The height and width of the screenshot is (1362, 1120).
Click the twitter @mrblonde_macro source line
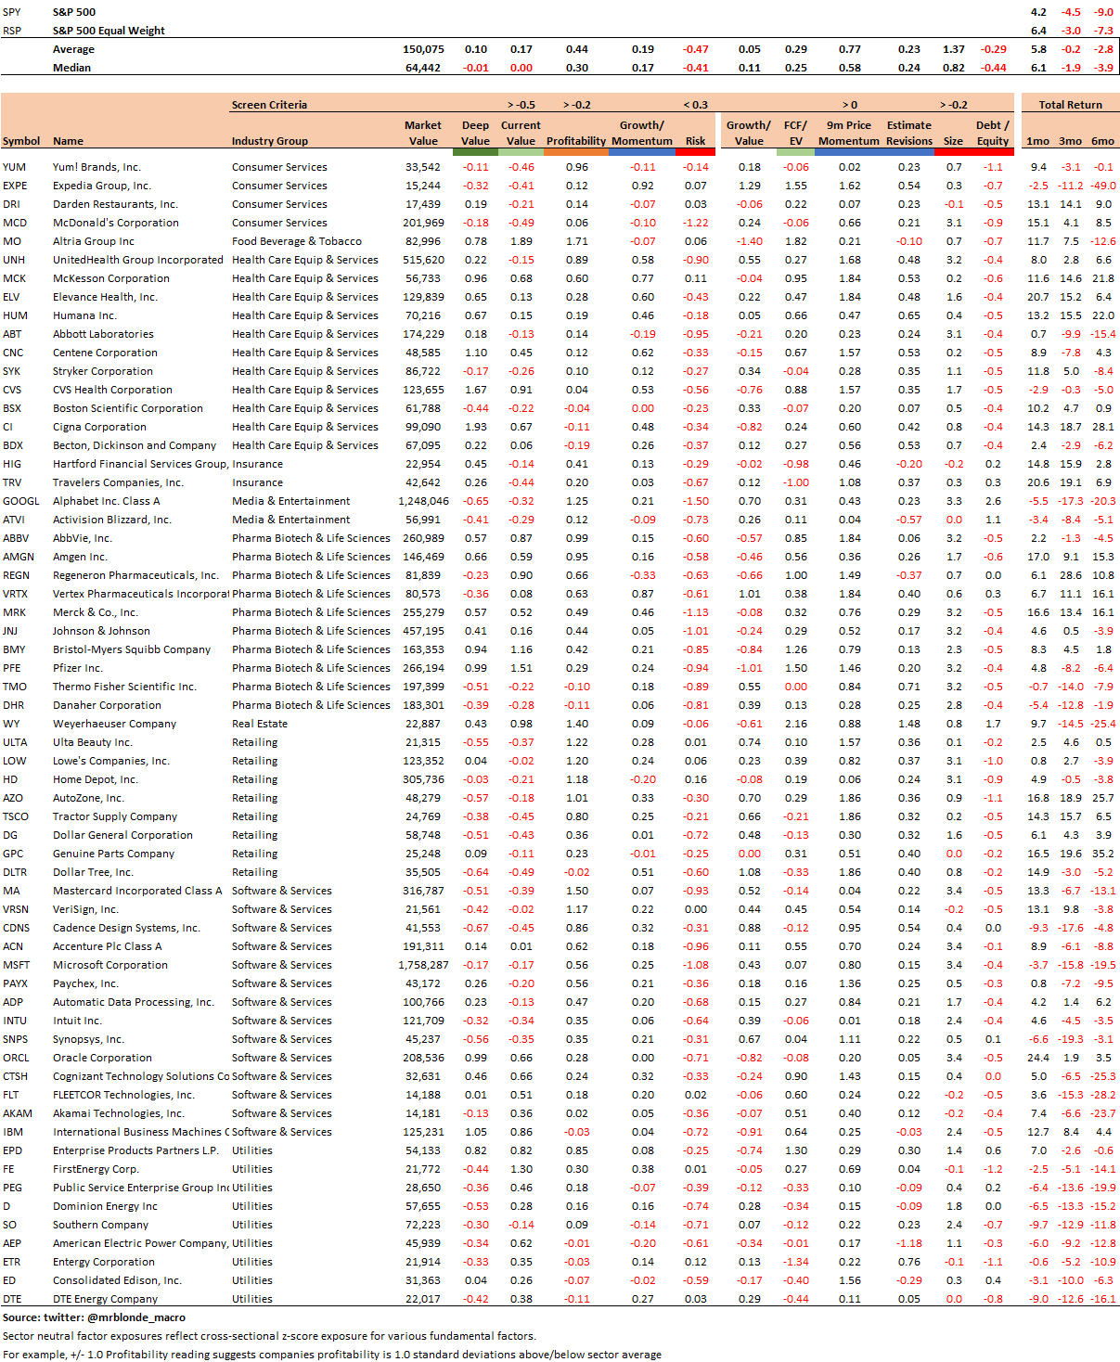tap(94, 1317)
